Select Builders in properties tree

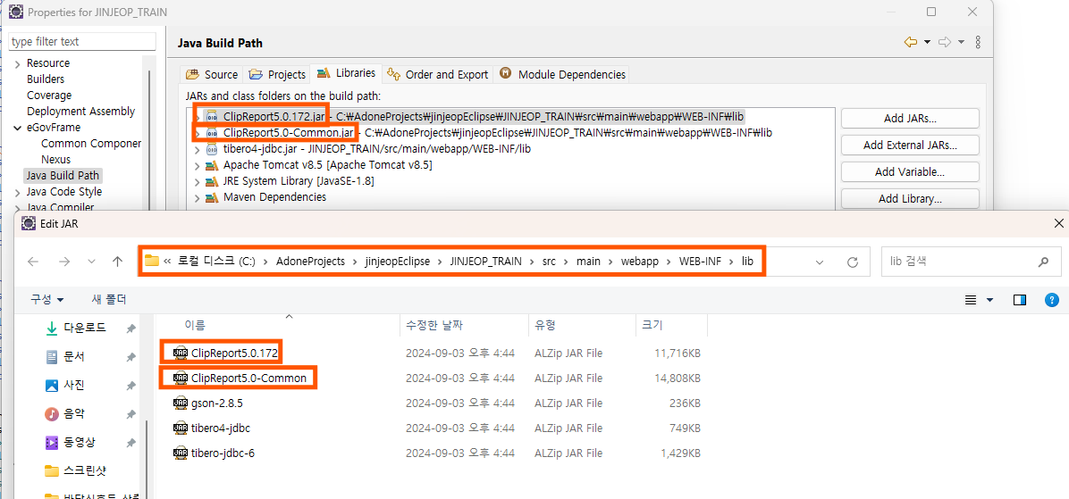coord(45,79)
